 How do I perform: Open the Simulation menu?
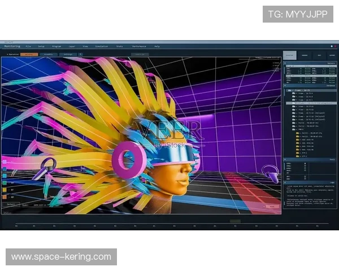click(102, 46)
